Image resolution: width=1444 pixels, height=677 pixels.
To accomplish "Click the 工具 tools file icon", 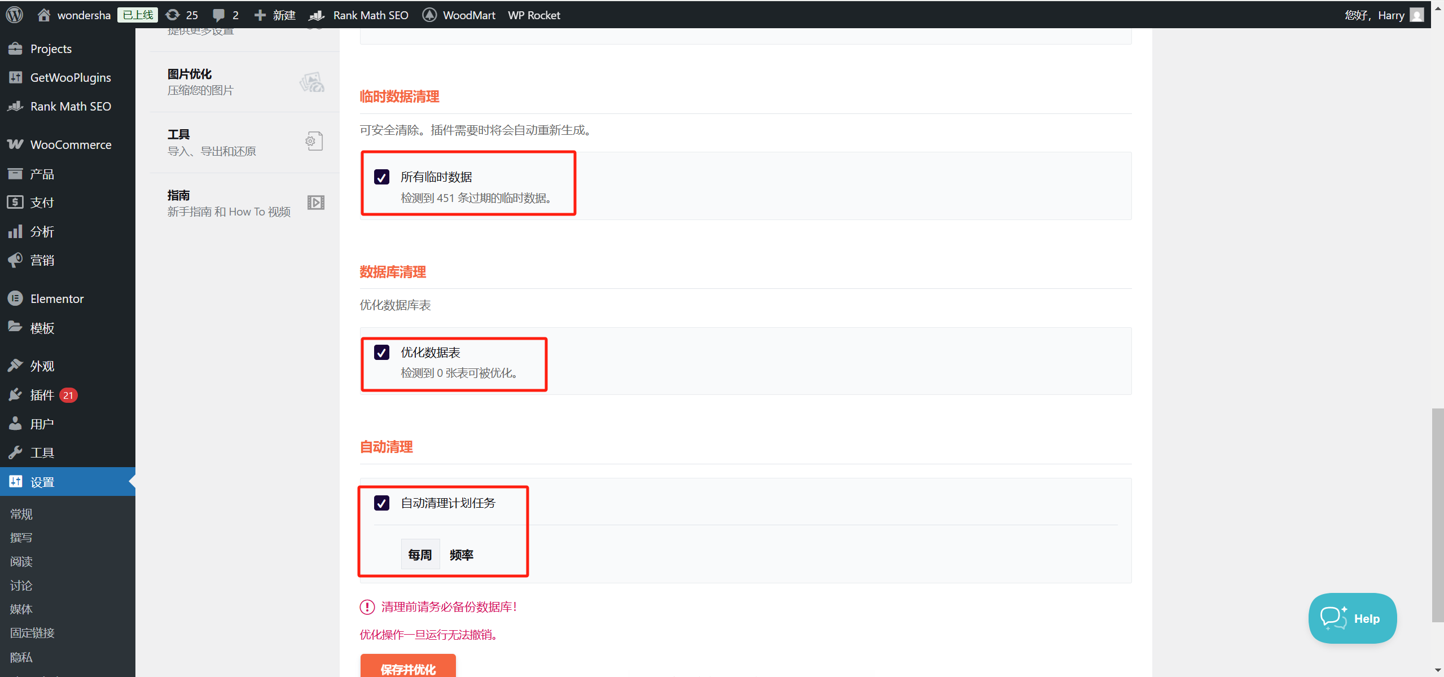I will [x=314, y=141].
